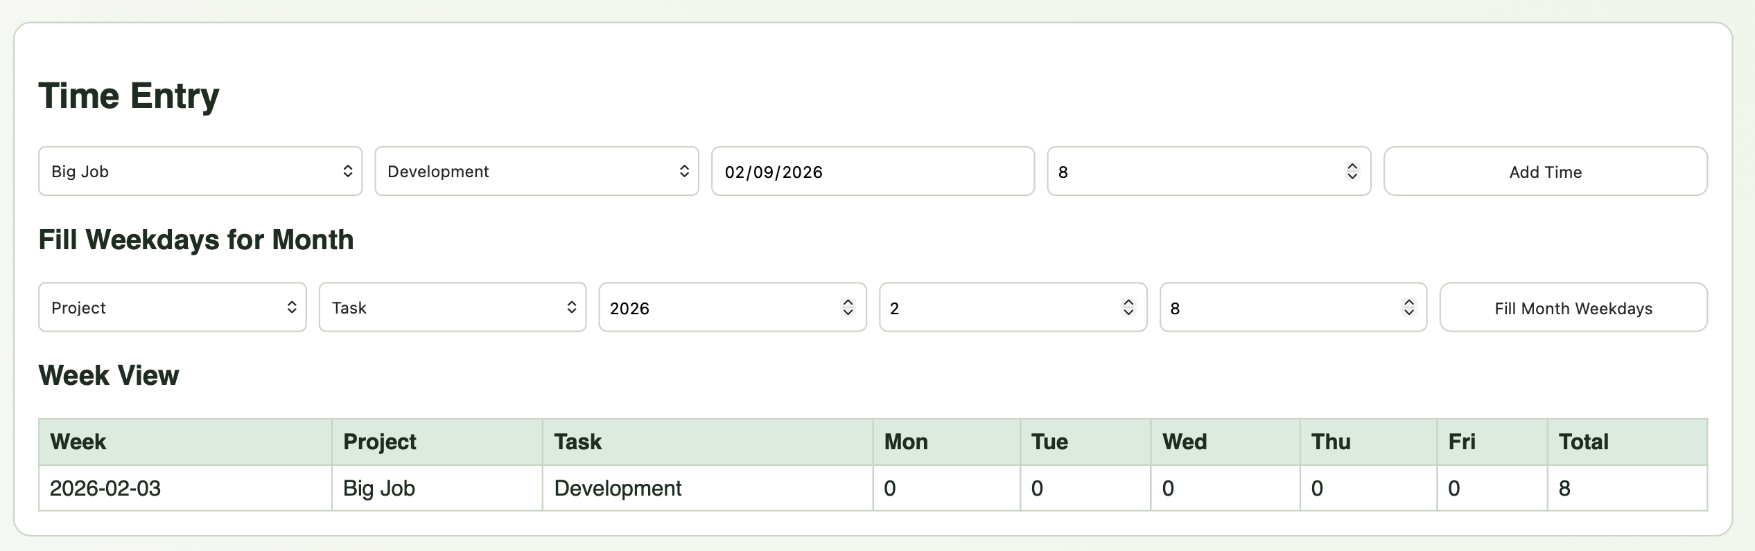
Task: Open the Development task dropdown
Action: (536, 171)
